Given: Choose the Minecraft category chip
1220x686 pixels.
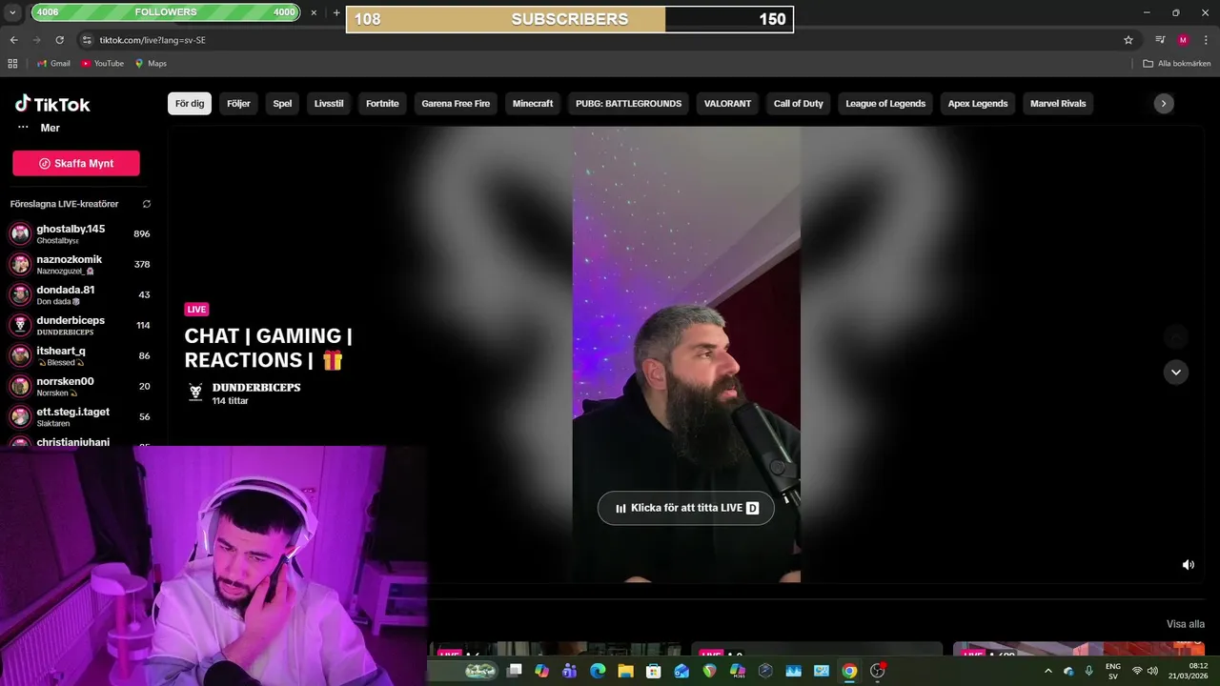Looking at the screenshot, I should pyautogui.click(x=533, y=104).
